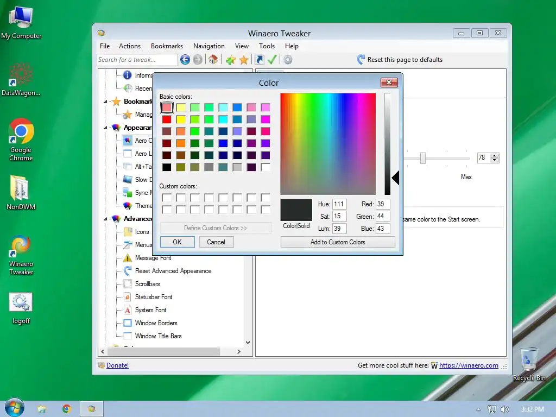The width and height of the screenshot is (556, 417).
Task: Open the View menu
Action: point(242,46)
